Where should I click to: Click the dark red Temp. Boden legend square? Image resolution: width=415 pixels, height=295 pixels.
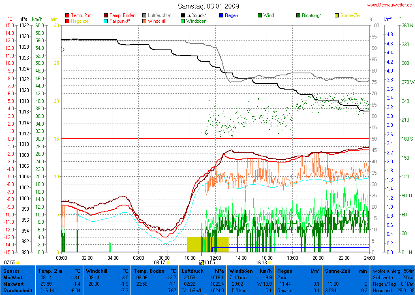106,16
